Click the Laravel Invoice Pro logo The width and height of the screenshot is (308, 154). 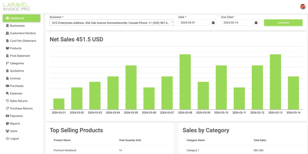click(17, 7)
